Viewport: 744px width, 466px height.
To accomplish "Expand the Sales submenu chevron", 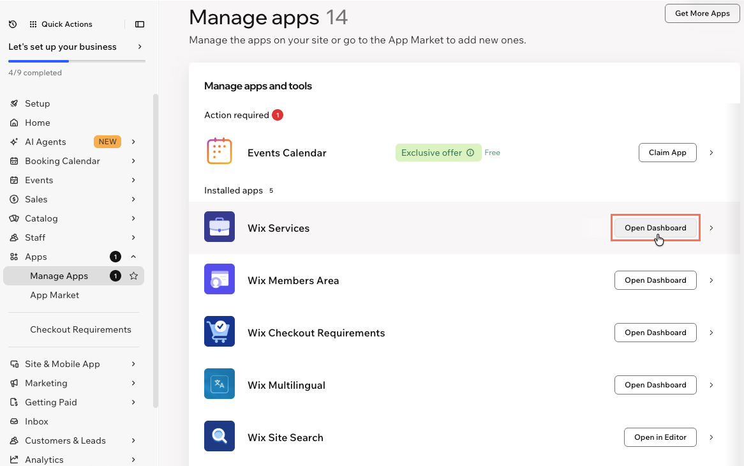I will coord(134,199).
